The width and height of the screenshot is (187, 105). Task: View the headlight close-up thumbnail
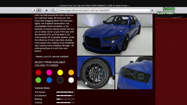pos(134,73)
